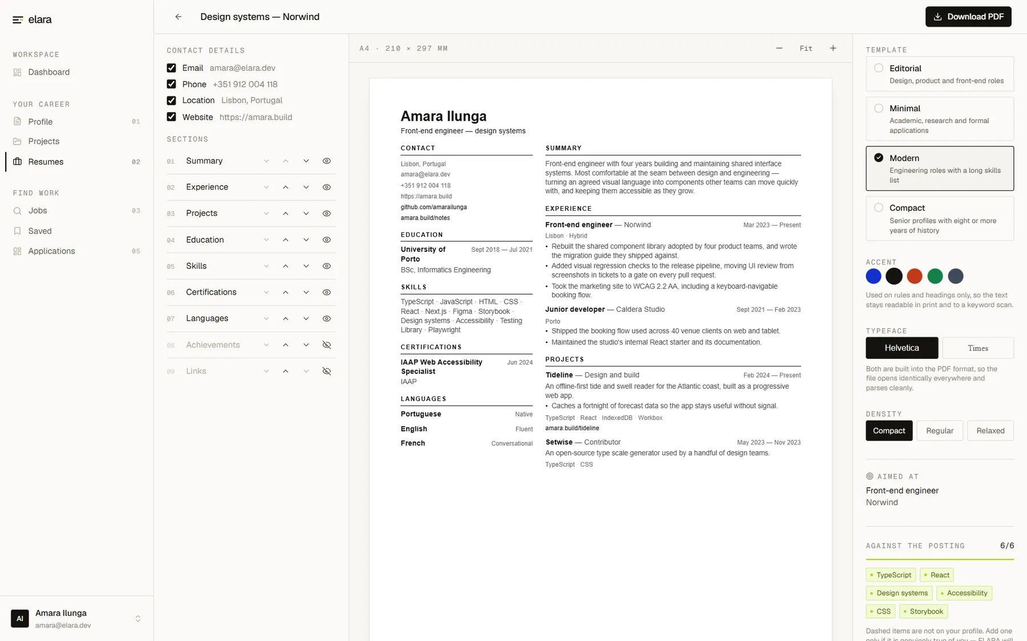1027x641 pixels.
Task: Move Achievements section up
Action: click(286, 345)
